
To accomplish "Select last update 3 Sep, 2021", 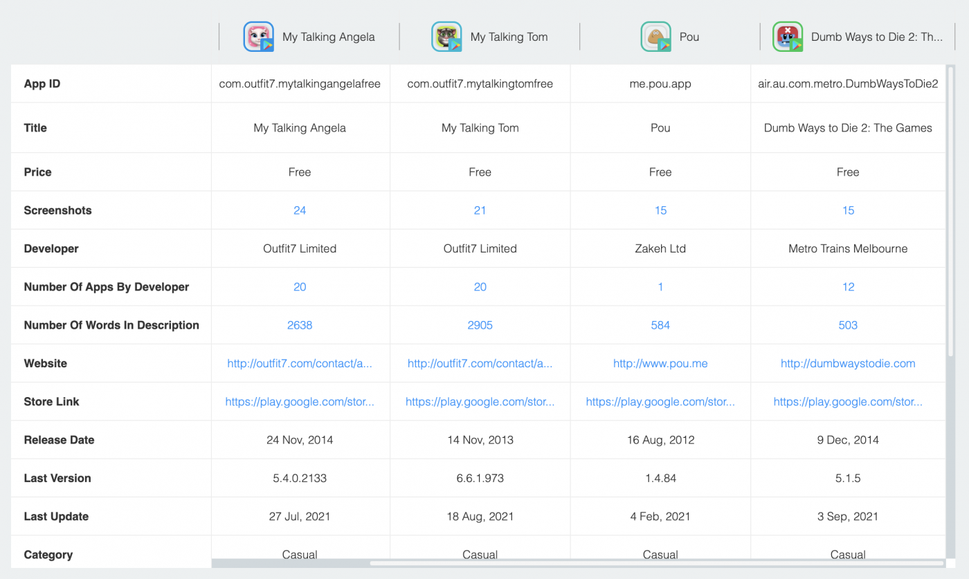I will tap(848, 516).
